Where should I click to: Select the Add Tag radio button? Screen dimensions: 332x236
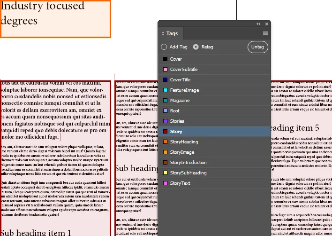[164, 47]
